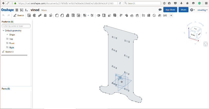Viewport: 209px width, 109px height.
Task: Open the comments speech bubble icon
Action: (160, 10)
